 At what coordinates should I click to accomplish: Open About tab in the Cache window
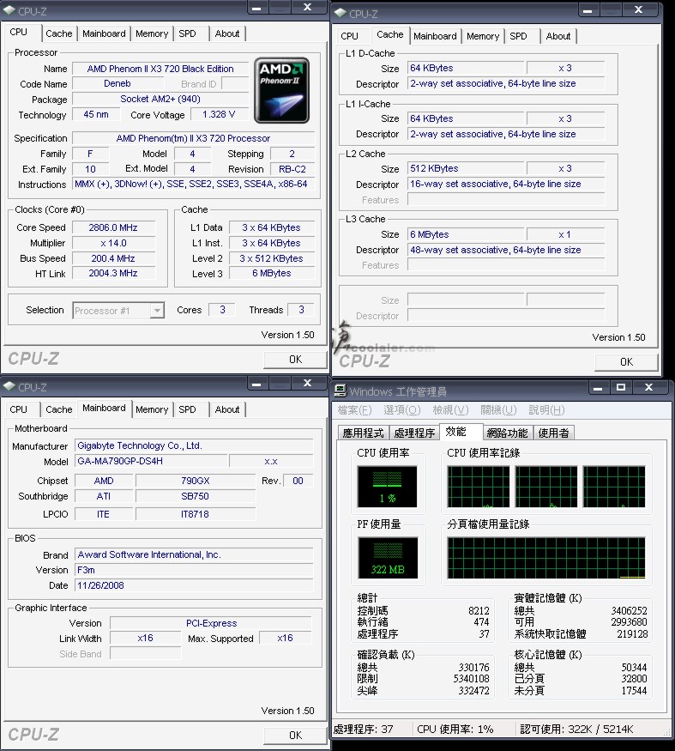pyautogui.click(x=558, y=36)
